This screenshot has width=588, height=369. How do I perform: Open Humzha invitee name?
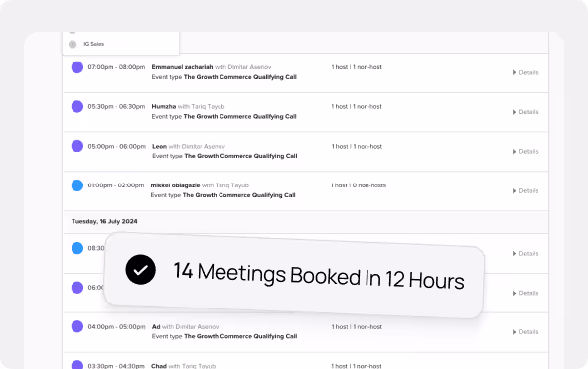164,106
